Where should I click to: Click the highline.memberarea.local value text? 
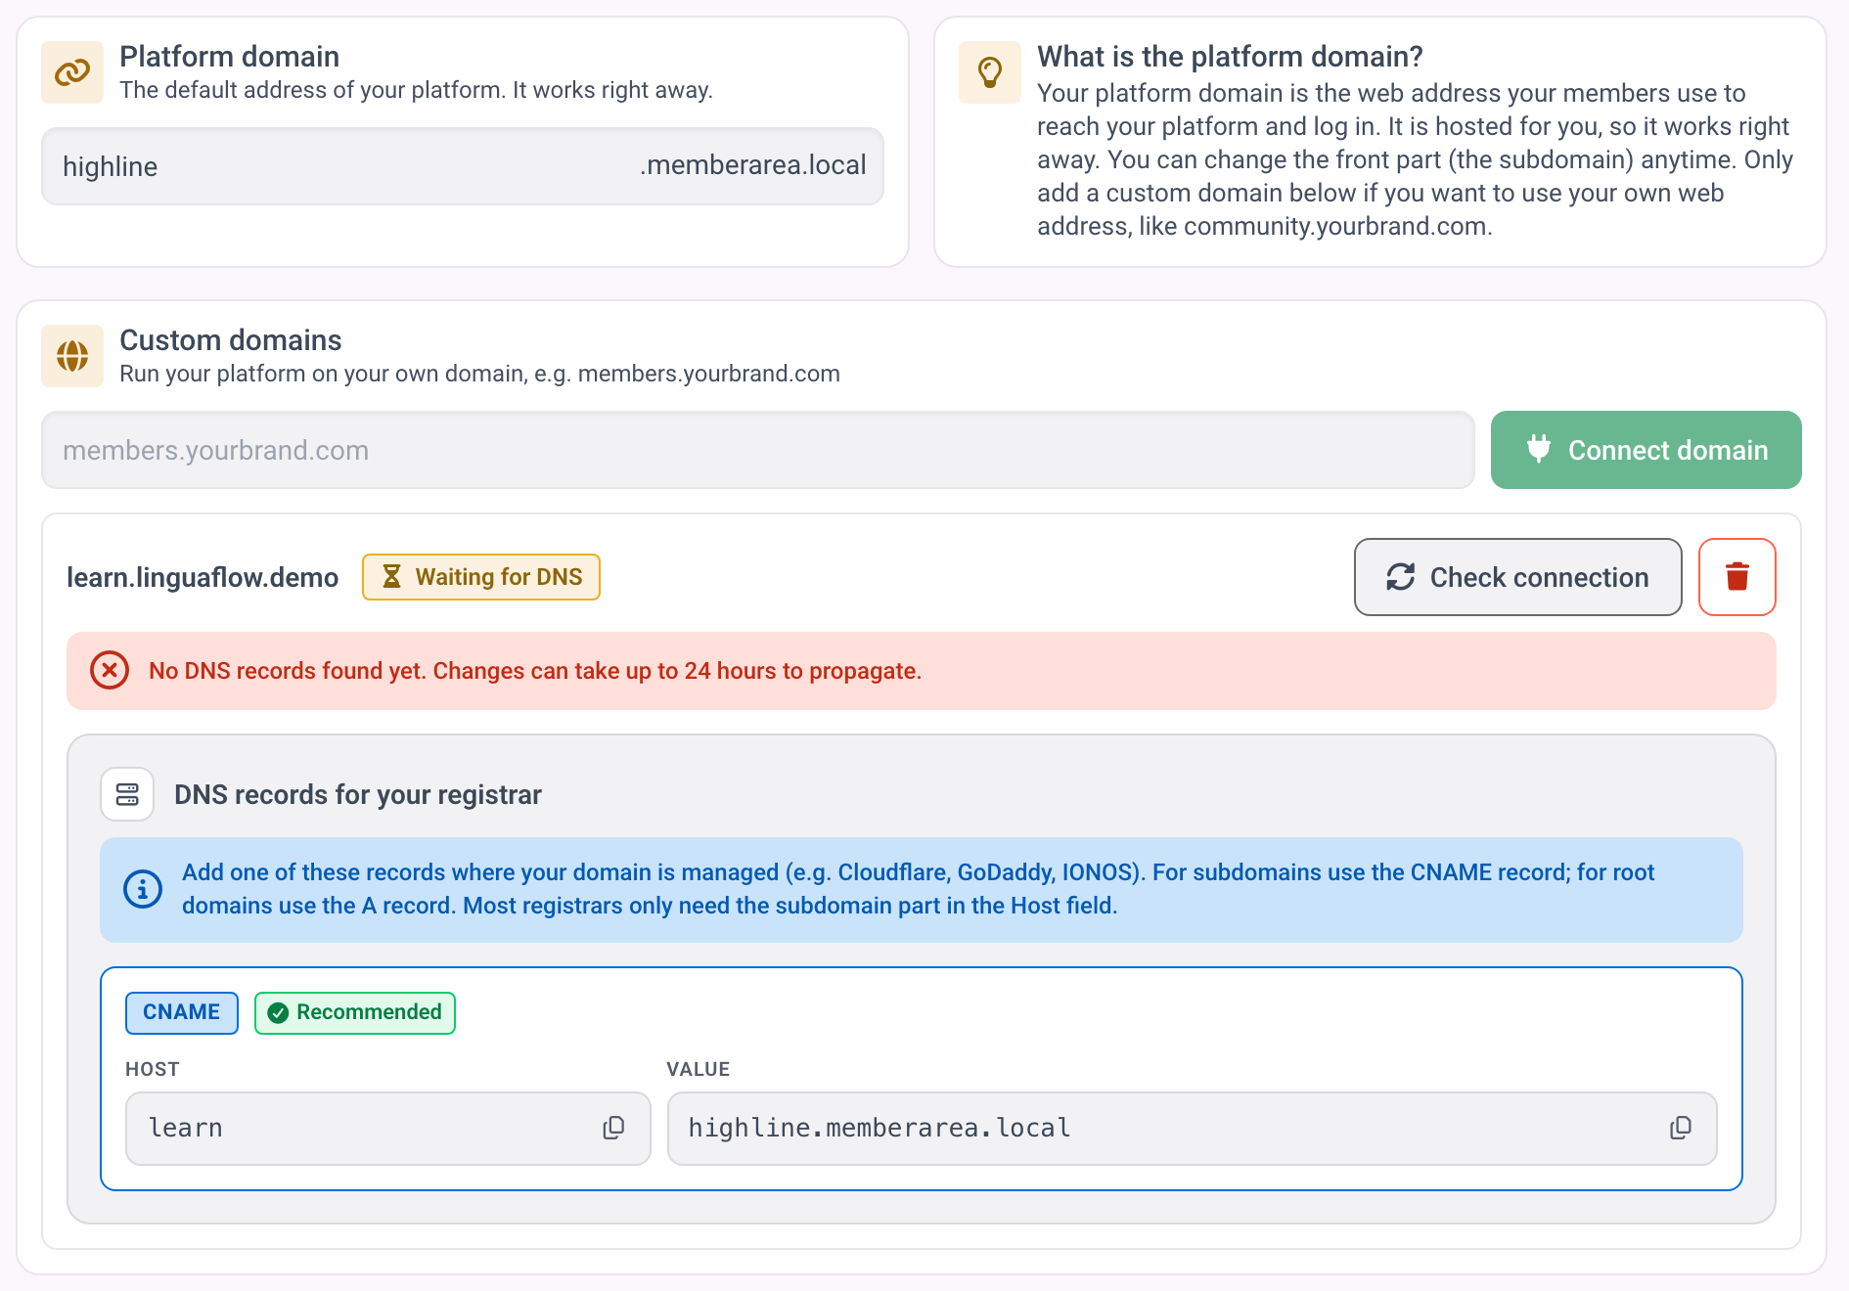[x=879, y=1128]
